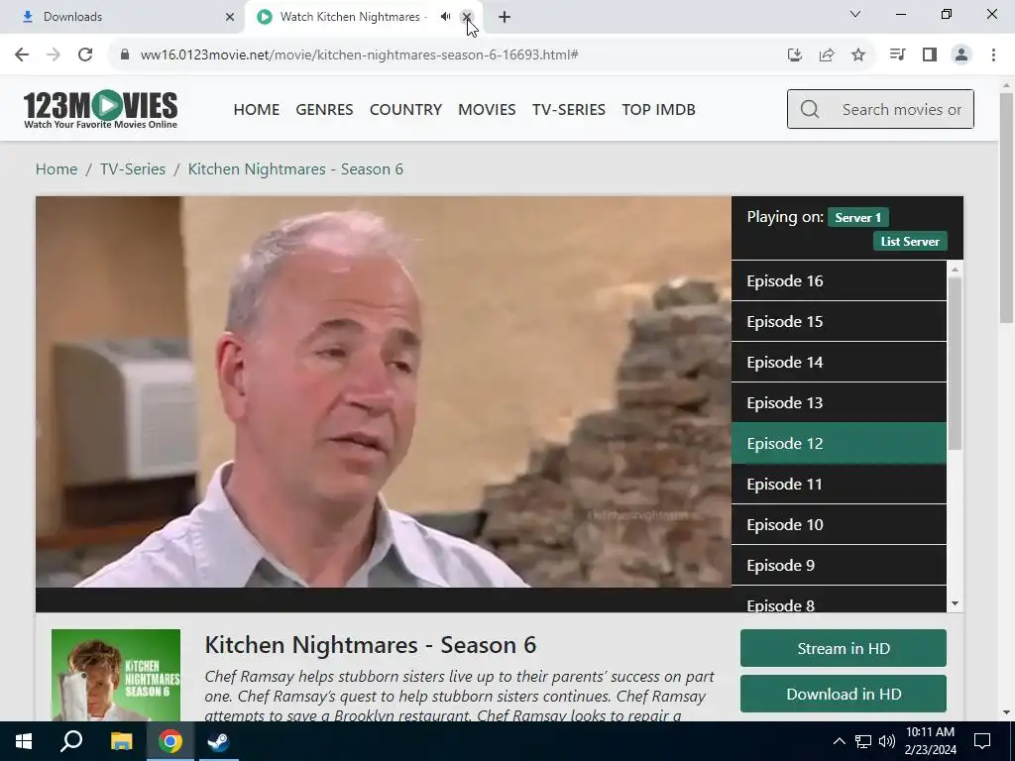Click the main page vertical scrollbar thumb
The width and height of the screenshot is (1015, 761).
pos(1006,207)
